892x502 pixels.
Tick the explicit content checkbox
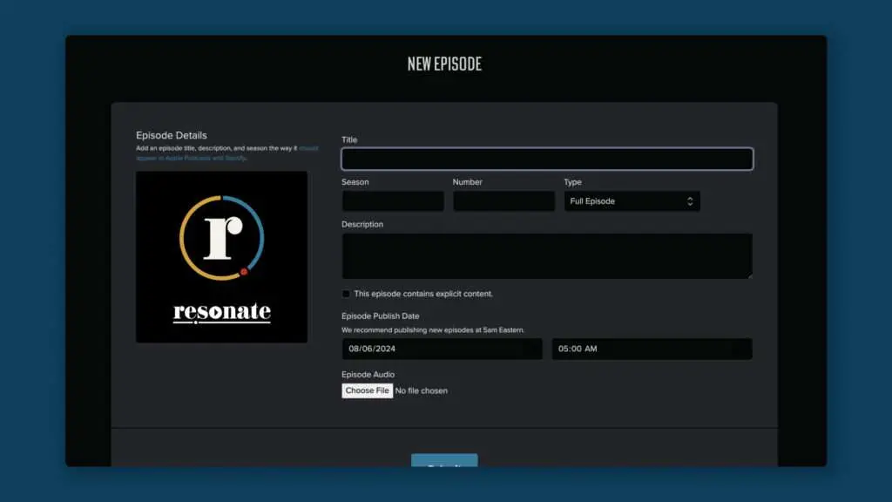[347, 294]
